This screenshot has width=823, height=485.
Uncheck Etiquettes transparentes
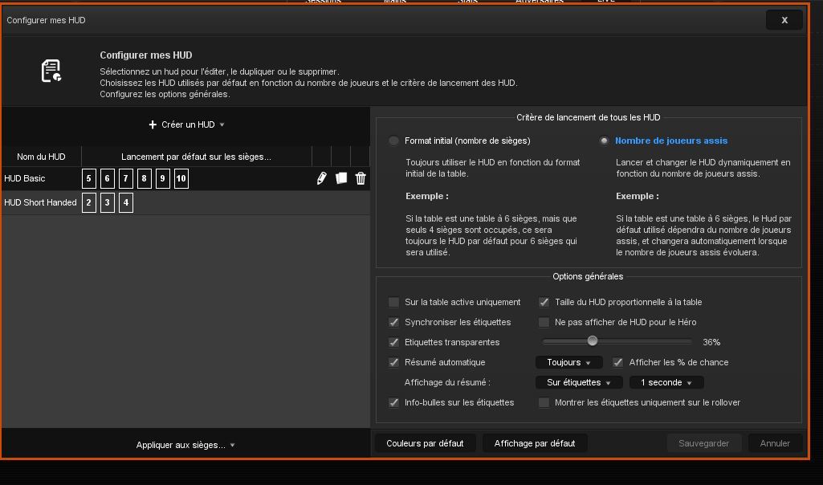tap(393, 342)
